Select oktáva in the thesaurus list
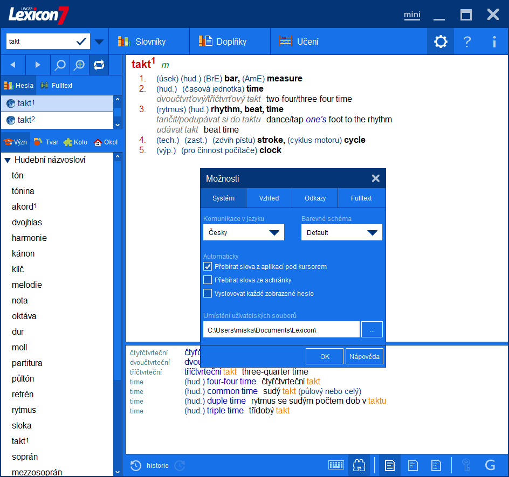Screen dimensions: 509x477 coord(24,316)
